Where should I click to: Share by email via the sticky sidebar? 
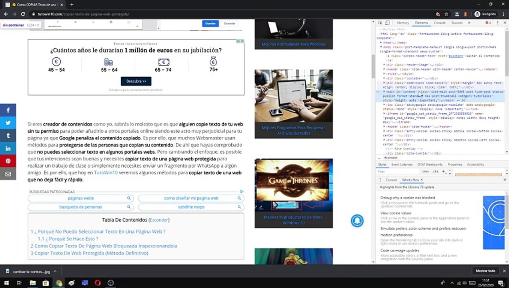(8, 174)
